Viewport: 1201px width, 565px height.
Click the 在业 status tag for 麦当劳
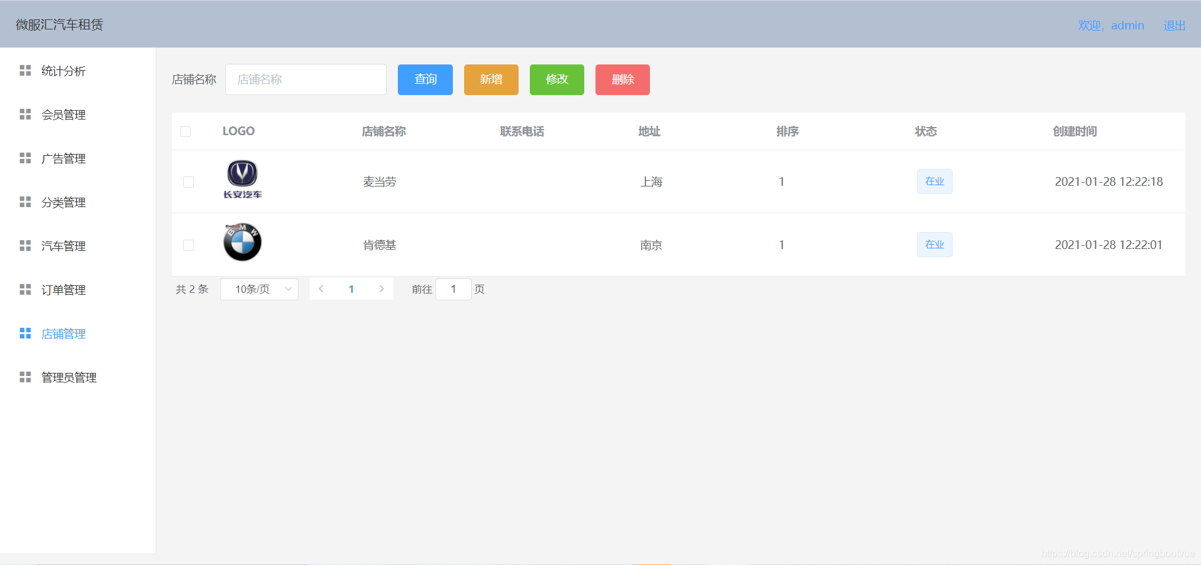tap(935, 181)
